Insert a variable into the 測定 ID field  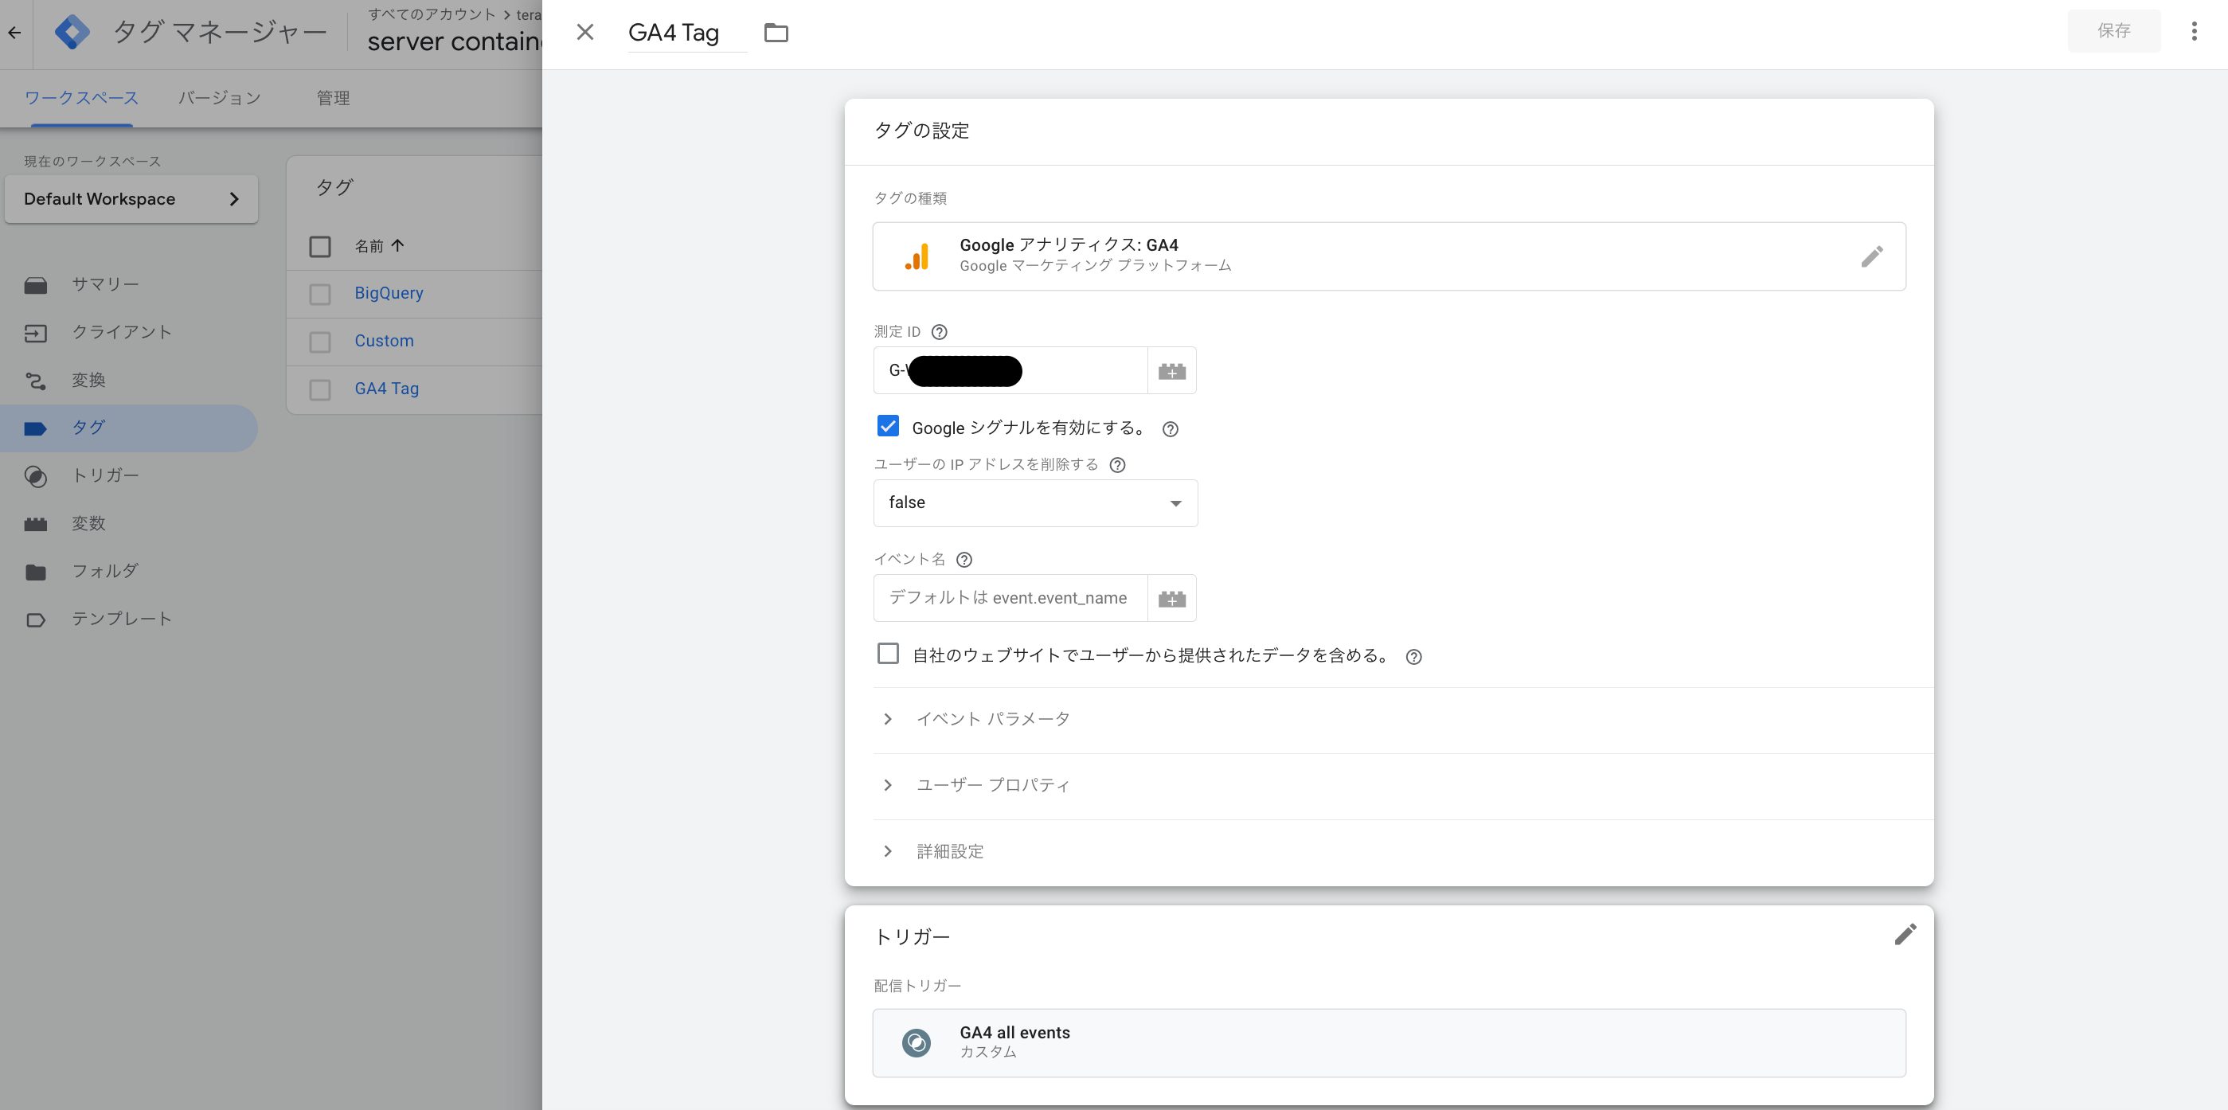pos(1172,370)
